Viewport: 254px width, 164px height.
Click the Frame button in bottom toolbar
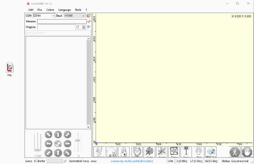coord(174,152)
